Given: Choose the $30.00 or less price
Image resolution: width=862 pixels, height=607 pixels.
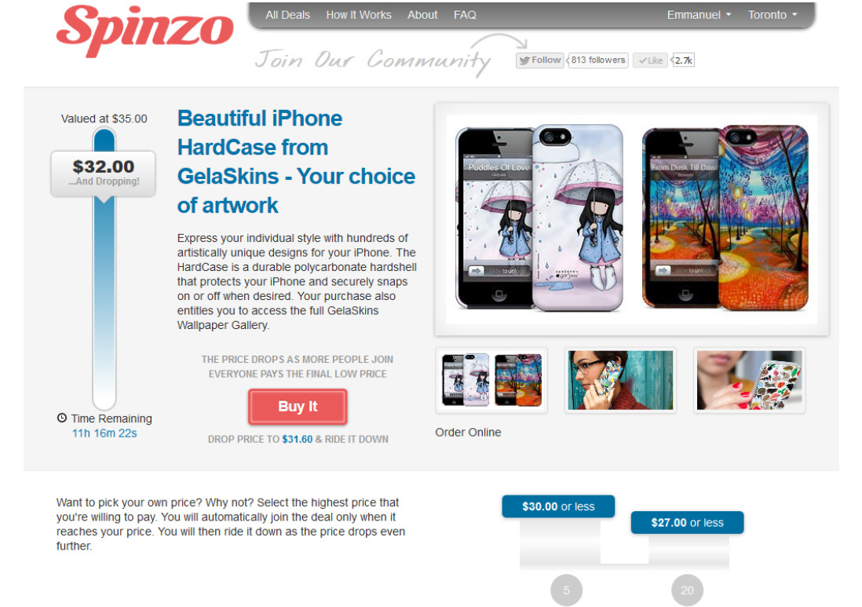Looking at the screenshot, I should 558,506.
